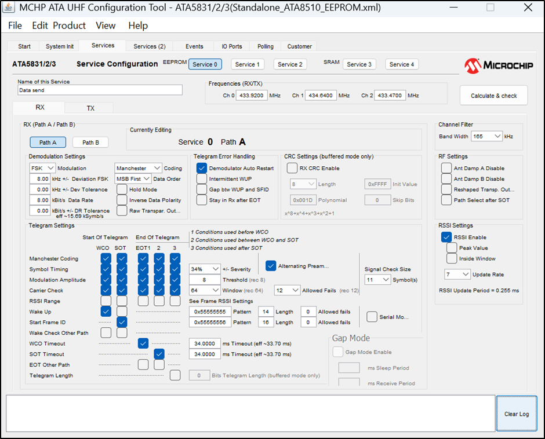The width and height of the screenshot is (545, 439).
Task: Enable Serial Mode checkbox
Action: coord(372,317)
